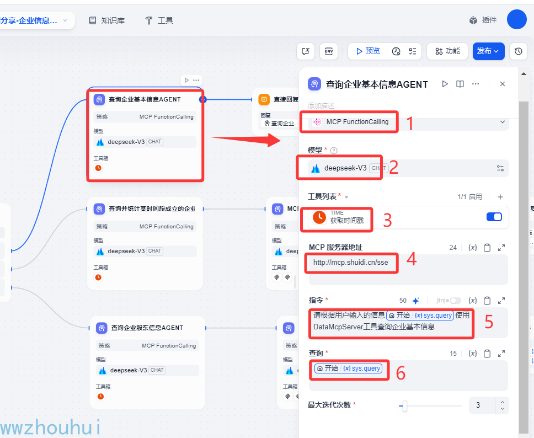Open the checklist icon beside preview
Screen dimensions: 534x438
click(413, 51)
